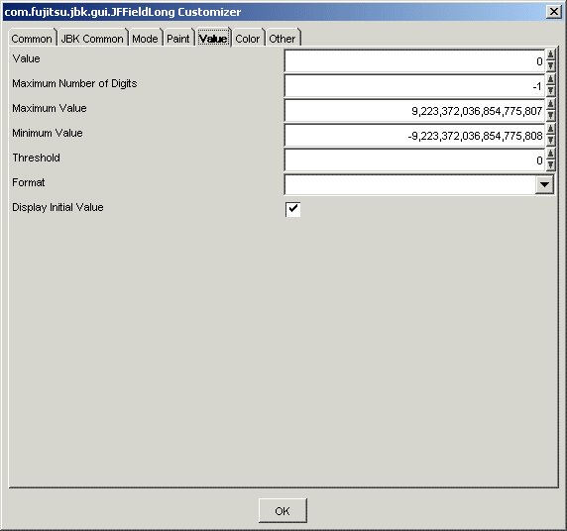567x531 pixels.
Task: Select the Mode tab
Action: click(x=145, y=39)
